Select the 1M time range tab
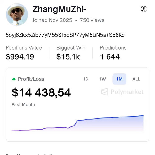 [x=119, y=79]
